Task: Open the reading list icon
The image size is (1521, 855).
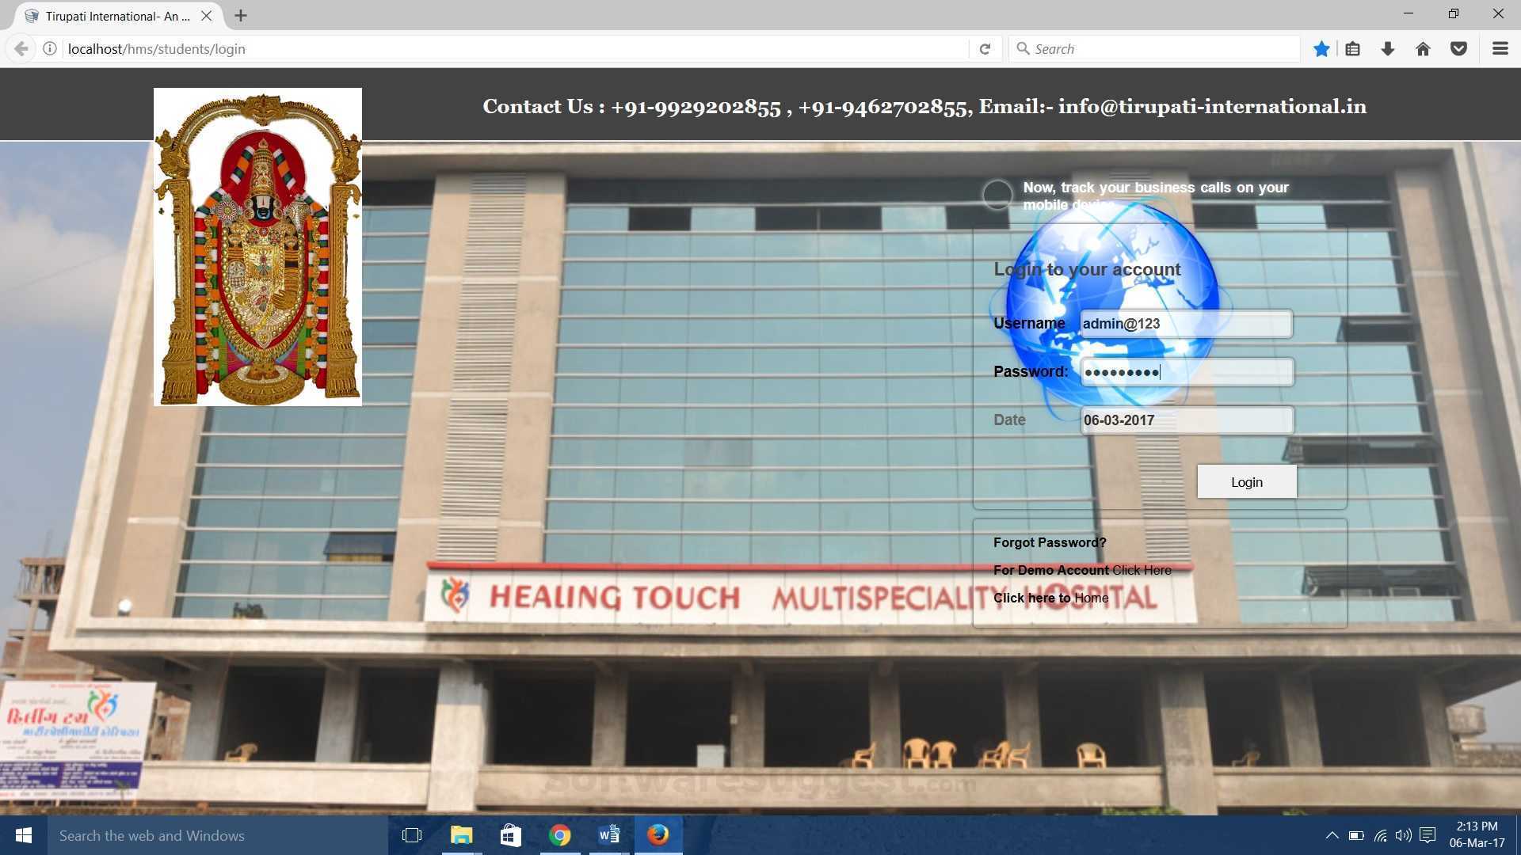Action: pyautogui.click(x=1351, y=48)
